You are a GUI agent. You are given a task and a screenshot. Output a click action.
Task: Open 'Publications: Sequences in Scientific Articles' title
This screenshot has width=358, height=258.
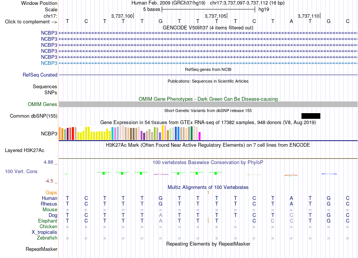(x=208, y=81)
